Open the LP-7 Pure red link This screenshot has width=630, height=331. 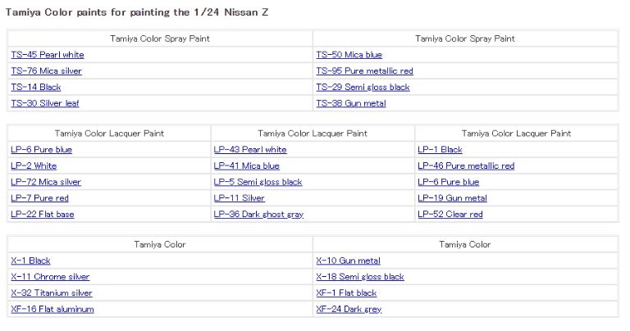(x=39, y=198)
